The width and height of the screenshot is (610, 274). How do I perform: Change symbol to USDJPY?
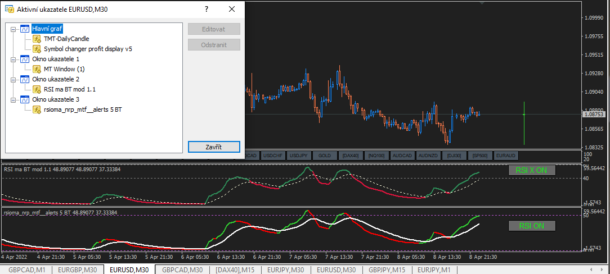(299, 156)
